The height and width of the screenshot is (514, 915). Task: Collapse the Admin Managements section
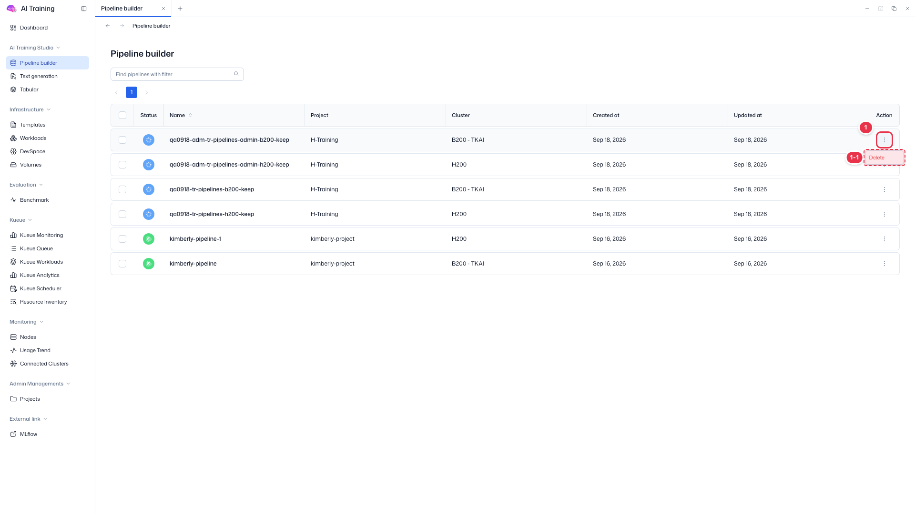click(40, 384)
